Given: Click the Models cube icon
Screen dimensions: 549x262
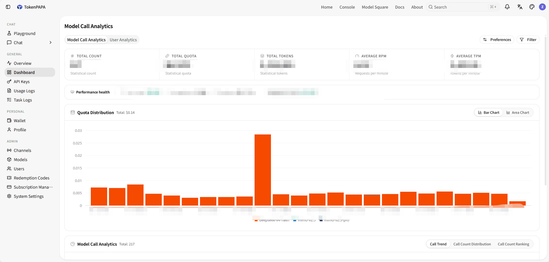Looking at the screenshot, I should (9, 159).
